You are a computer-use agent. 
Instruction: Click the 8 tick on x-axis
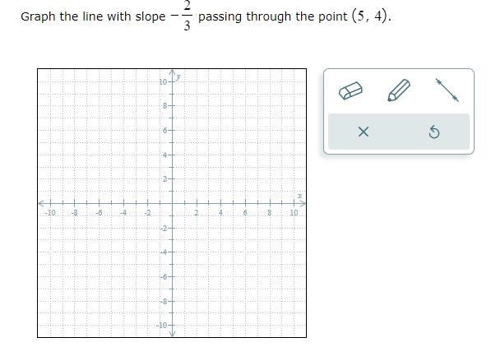[x=270, y=204]
